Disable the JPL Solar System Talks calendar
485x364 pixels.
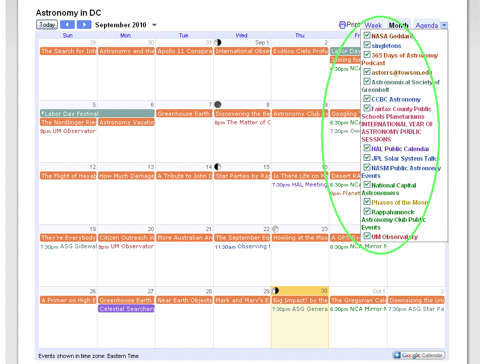(367, 158)
